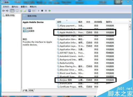The height and width of the screenshot is (97, 133).
Task: Select the Application Man... service name
Action: tap(68, 49)
